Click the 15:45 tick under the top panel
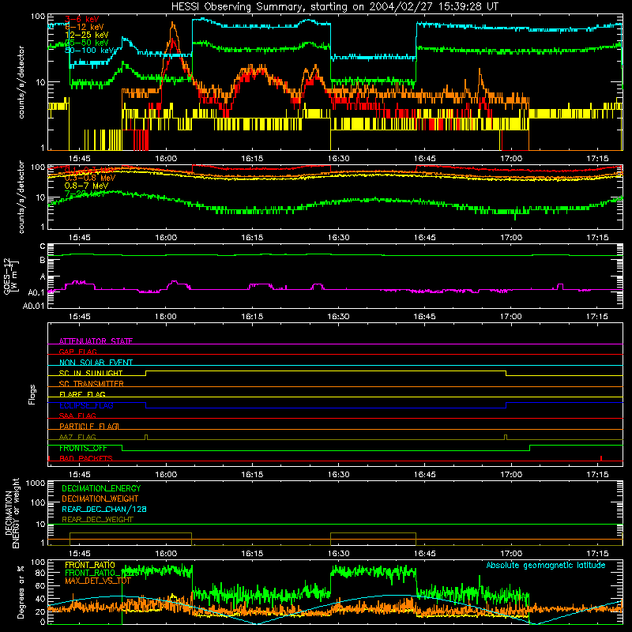The image size is (632, 632). point(80,159)
